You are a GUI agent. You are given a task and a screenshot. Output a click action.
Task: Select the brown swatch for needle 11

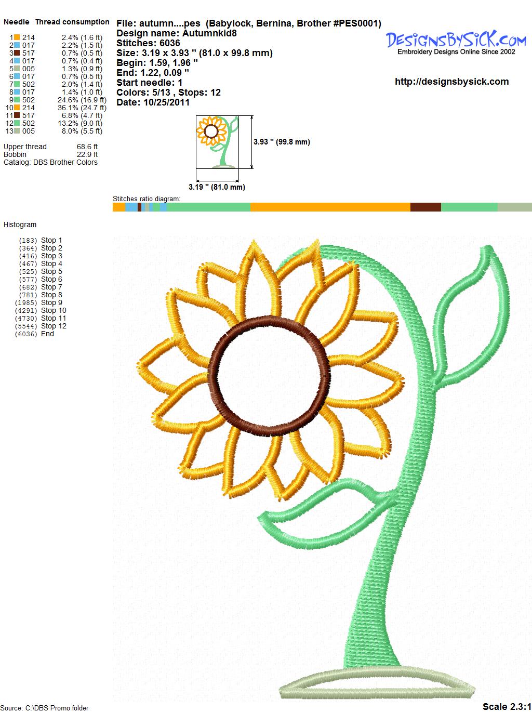(17, 115)
